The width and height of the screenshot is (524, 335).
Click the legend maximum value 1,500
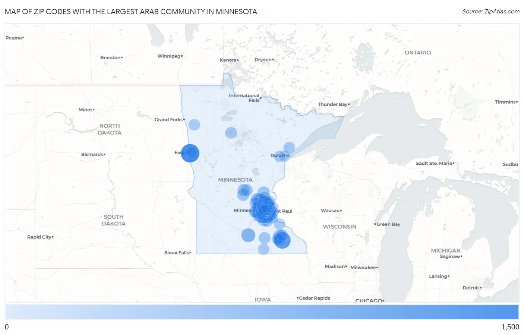coord(510,327)
